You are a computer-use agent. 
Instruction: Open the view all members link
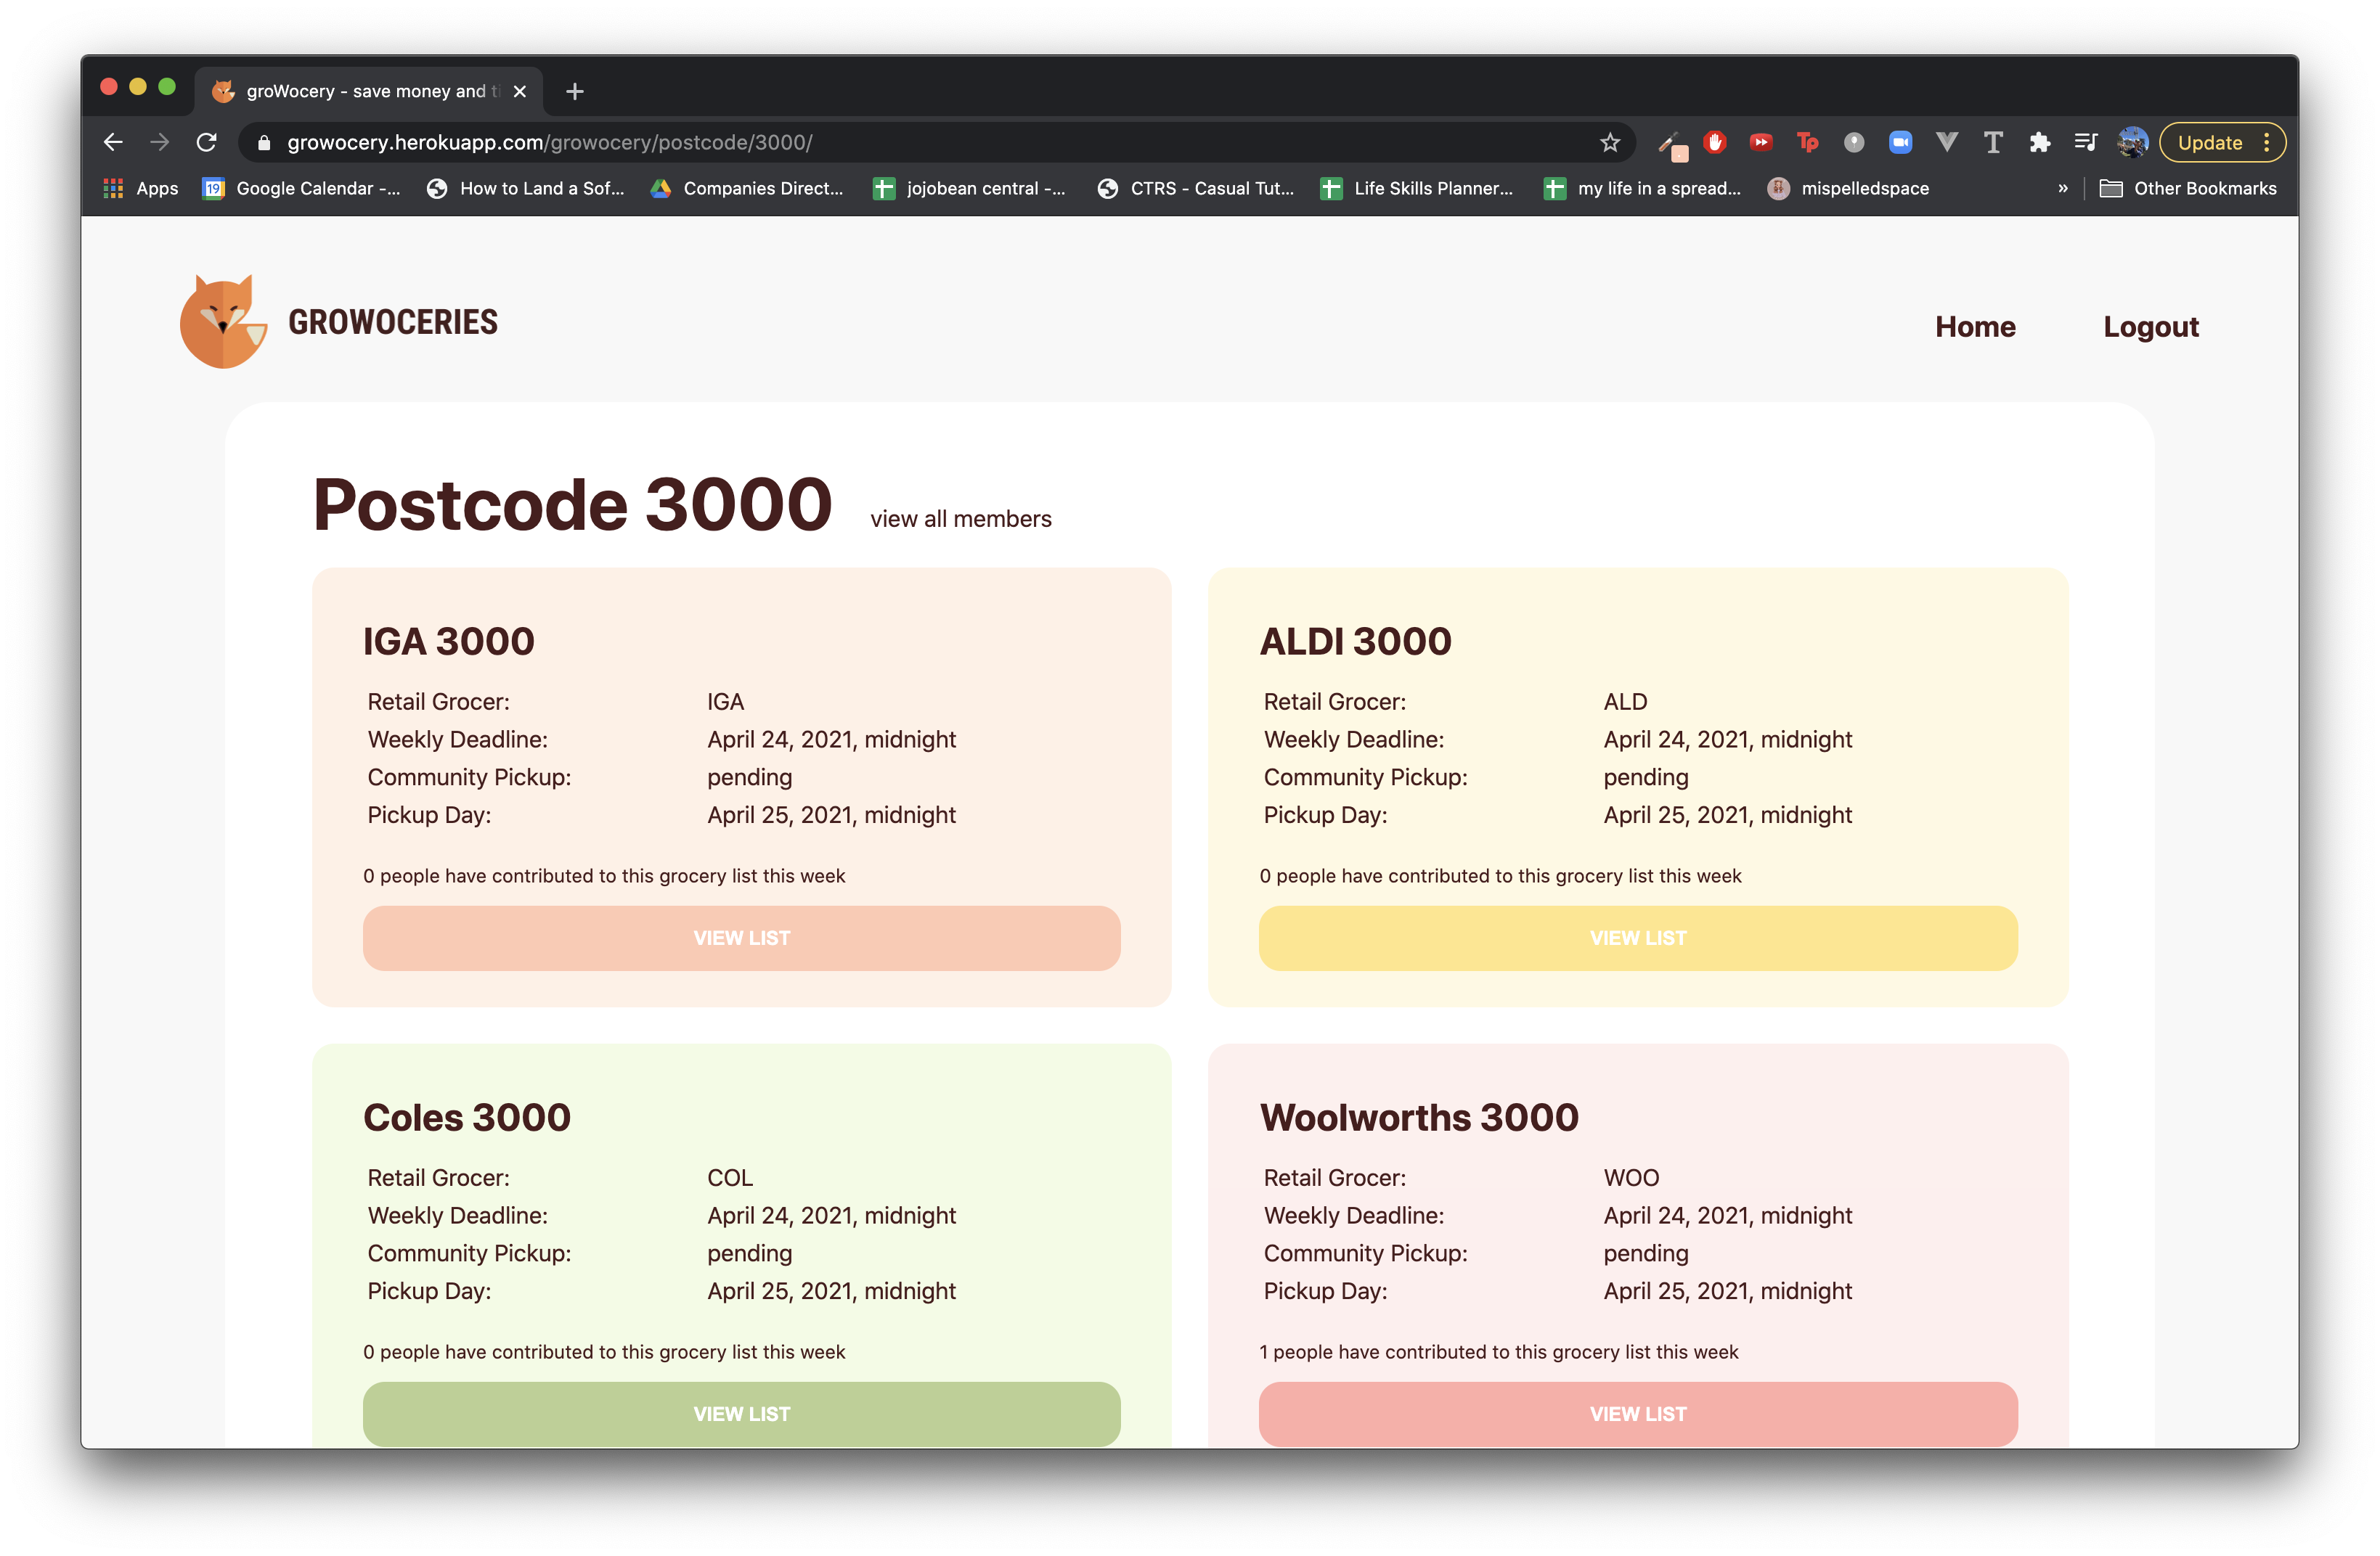click(x=960, y=519)
